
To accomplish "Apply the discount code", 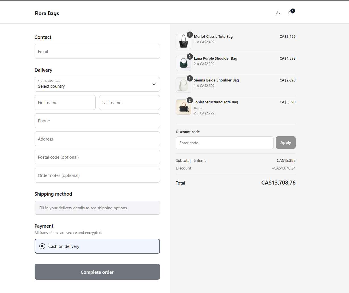I will pyautogui.click(x=286, y=143).
